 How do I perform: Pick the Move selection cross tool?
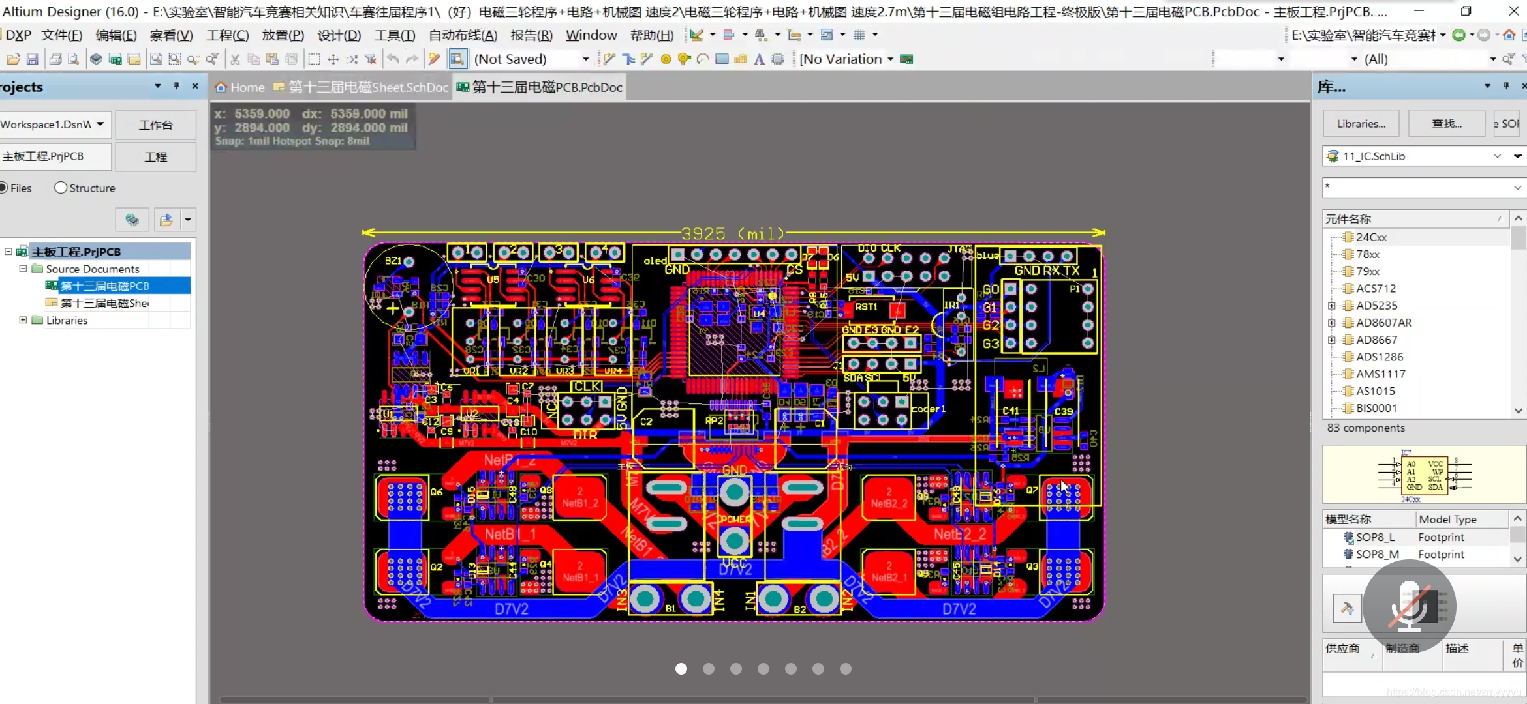point(333,59)
